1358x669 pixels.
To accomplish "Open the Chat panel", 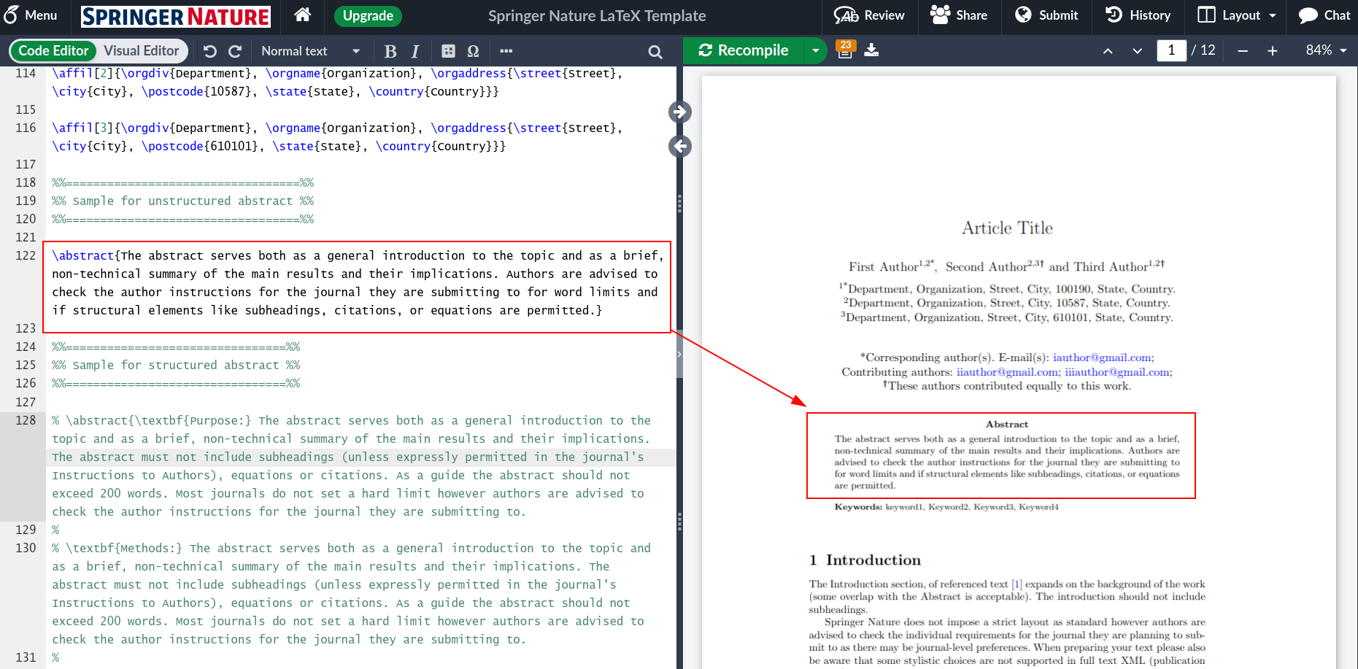I will [1324, 15].
